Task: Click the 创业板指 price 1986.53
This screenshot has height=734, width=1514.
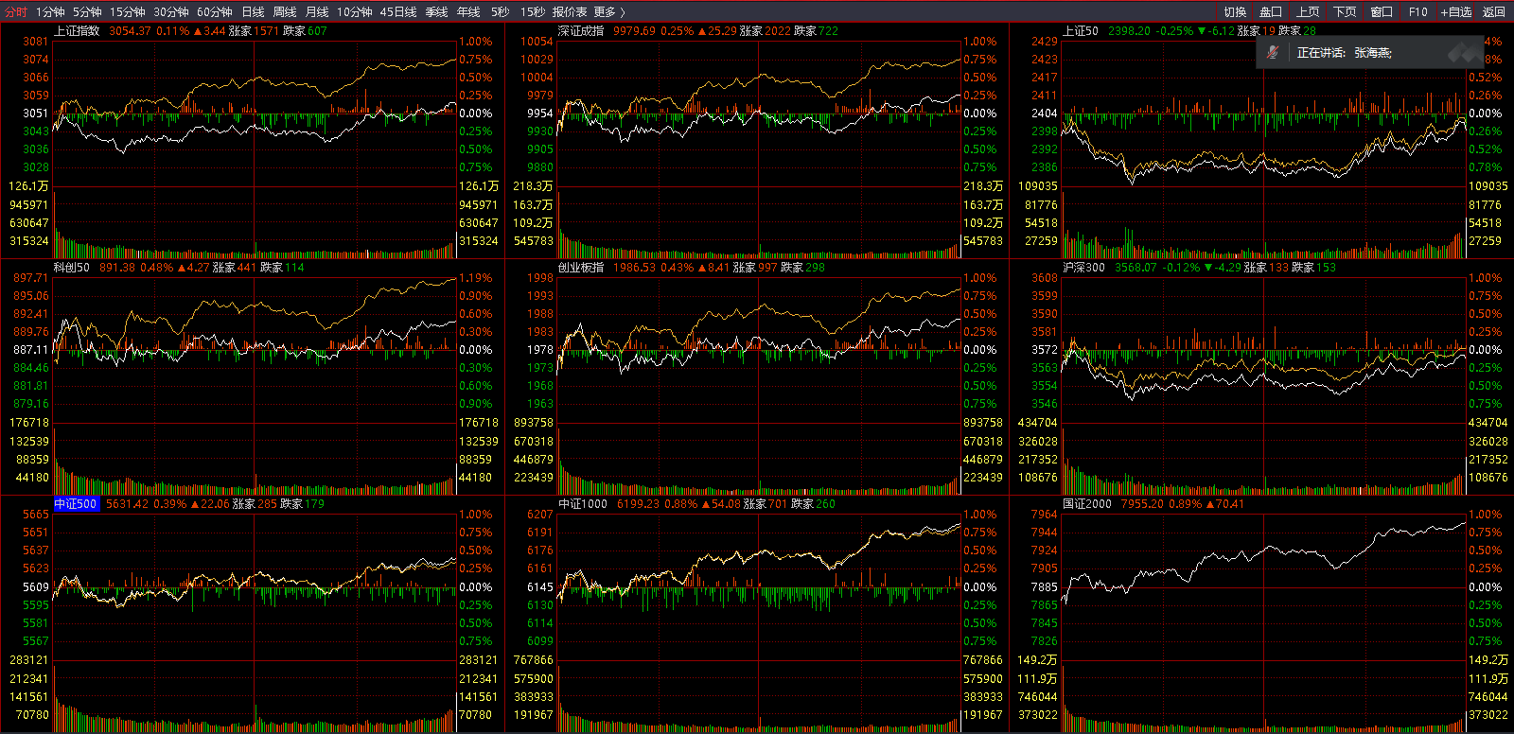Action: click(x=634, y=267)
